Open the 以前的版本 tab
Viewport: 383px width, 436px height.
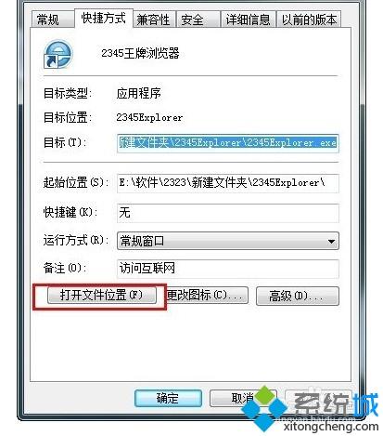(x=309, y=20)
